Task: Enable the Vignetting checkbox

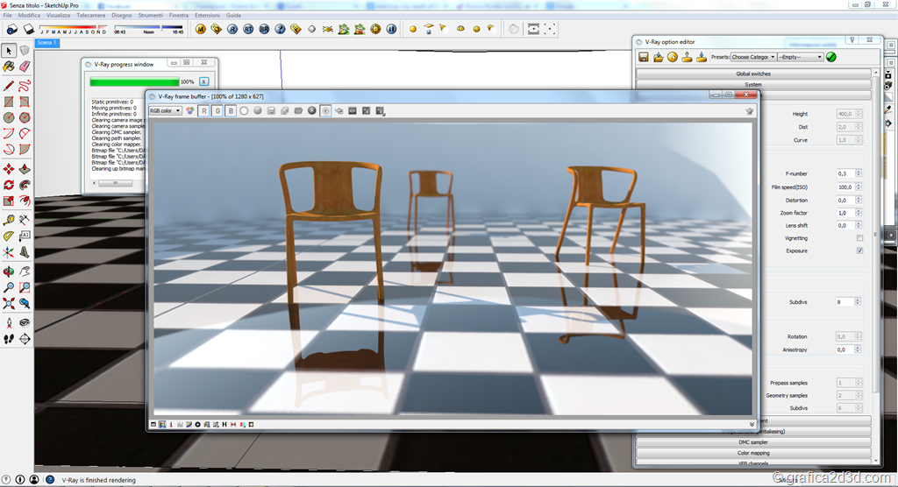Action: coord(859,238)
